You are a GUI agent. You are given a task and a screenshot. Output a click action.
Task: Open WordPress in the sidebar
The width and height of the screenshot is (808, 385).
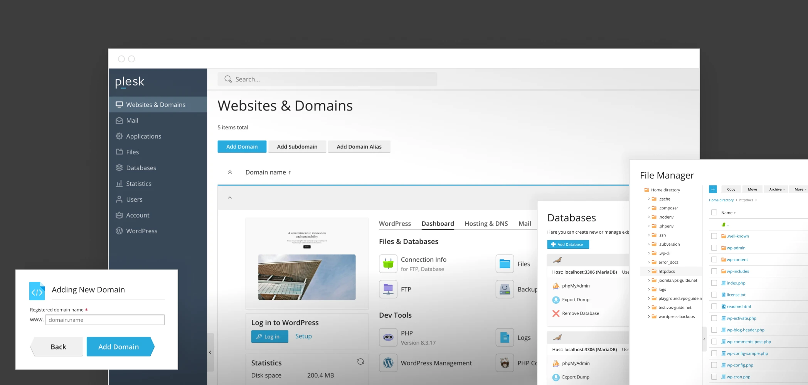click(x=157, y=231)
